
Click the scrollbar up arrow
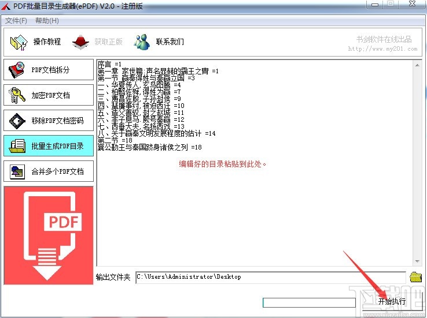coord(417,65)
